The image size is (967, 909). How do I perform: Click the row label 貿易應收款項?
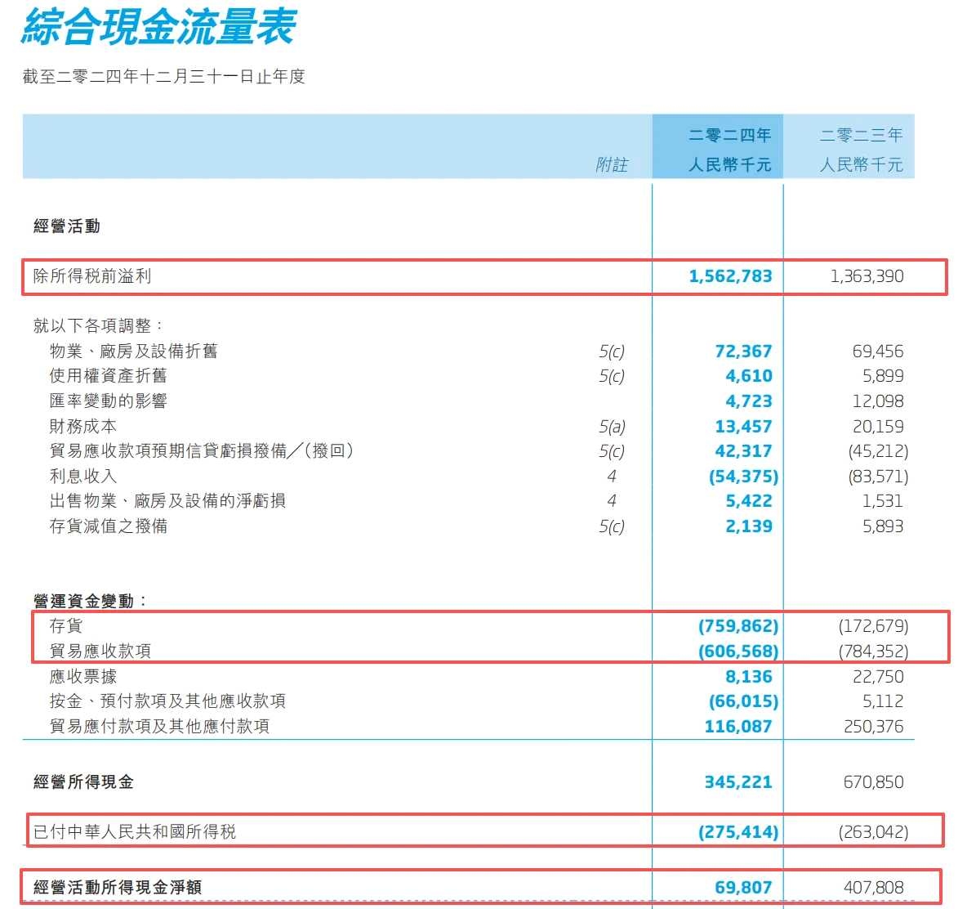[x=100, y=651]
